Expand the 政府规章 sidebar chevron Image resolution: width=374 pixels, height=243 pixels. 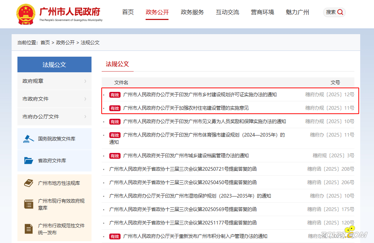[85, 81]
